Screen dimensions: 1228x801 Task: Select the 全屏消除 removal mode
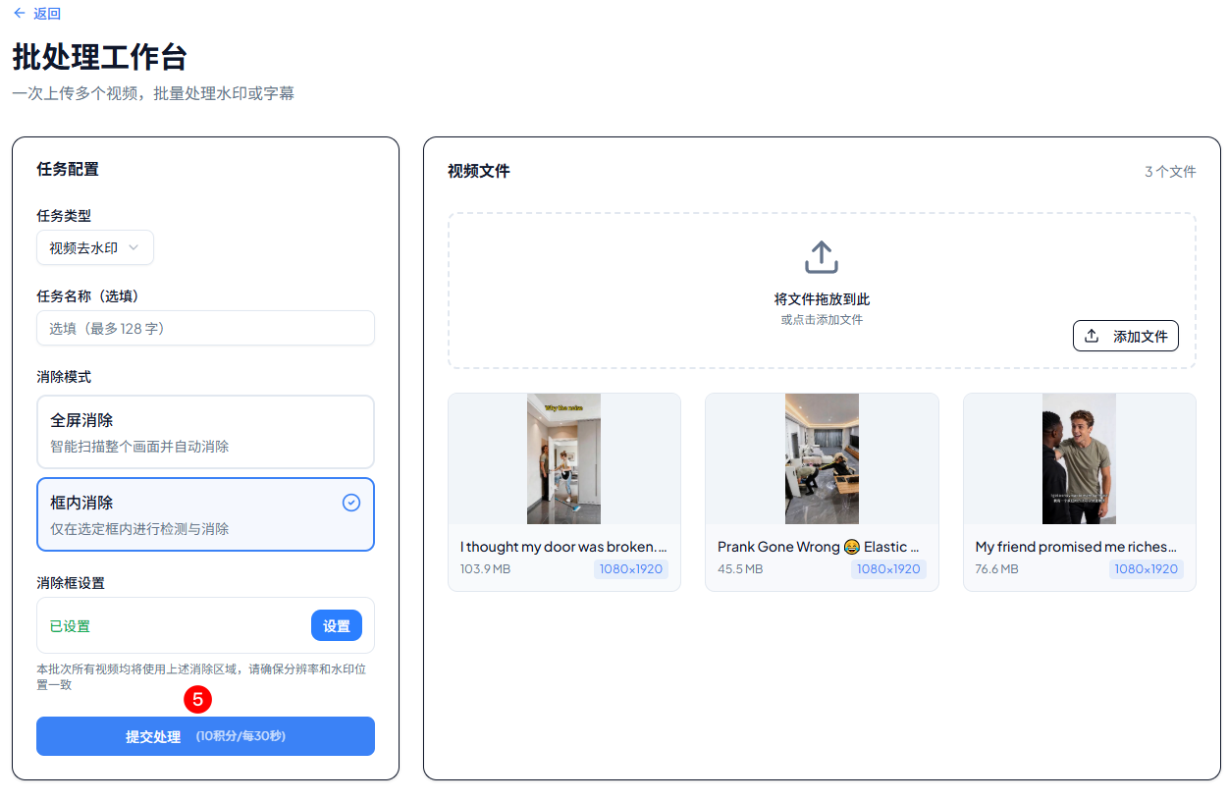205,432
